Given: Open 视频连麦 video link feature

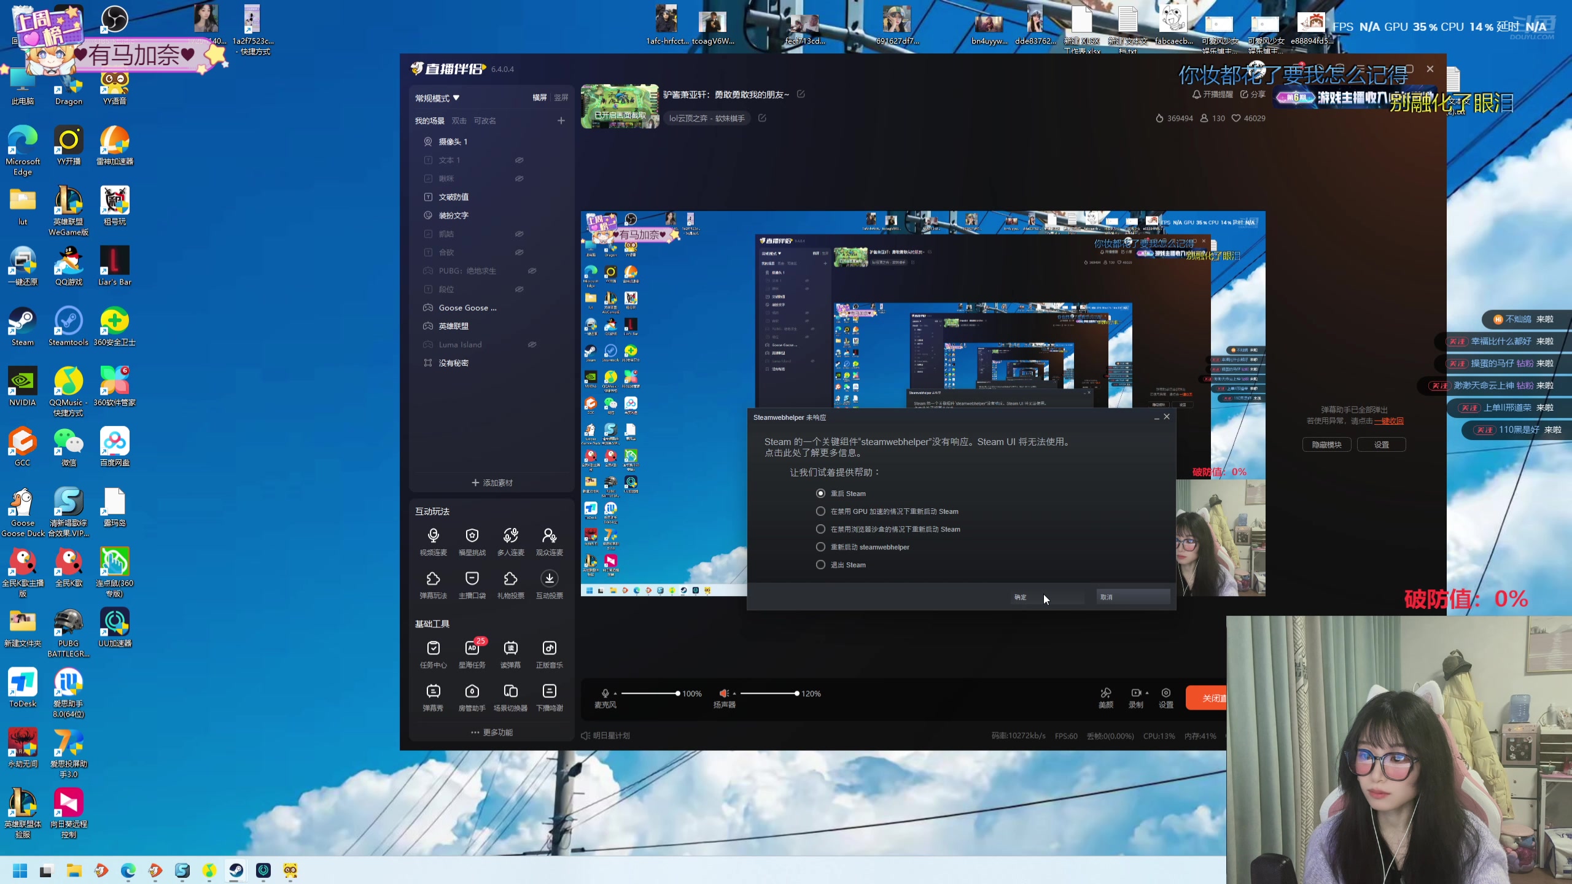Looking at the screenshot, I should [433, 541].
